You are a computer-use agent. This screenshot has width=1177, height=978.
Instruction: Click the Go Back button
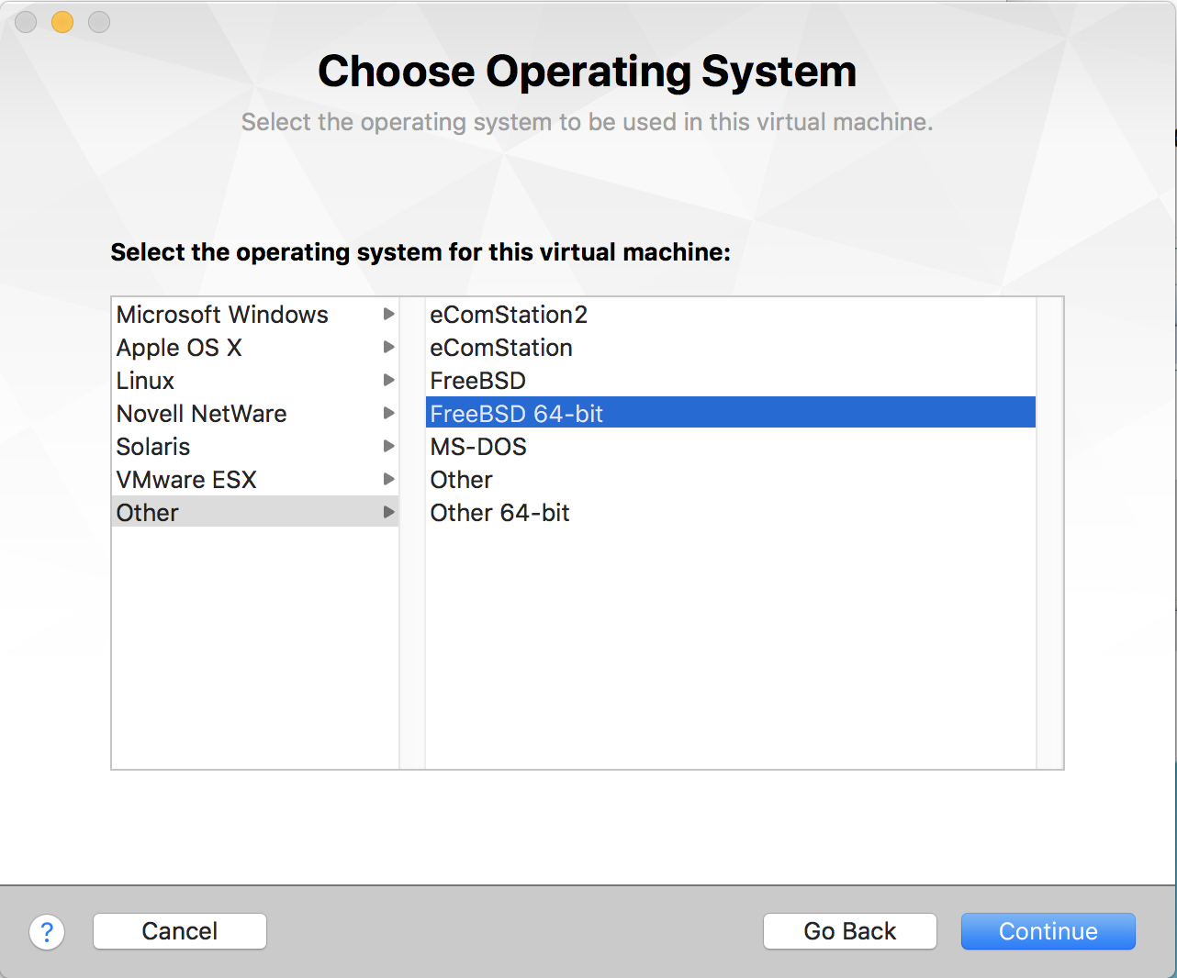[x=849, y=931]
